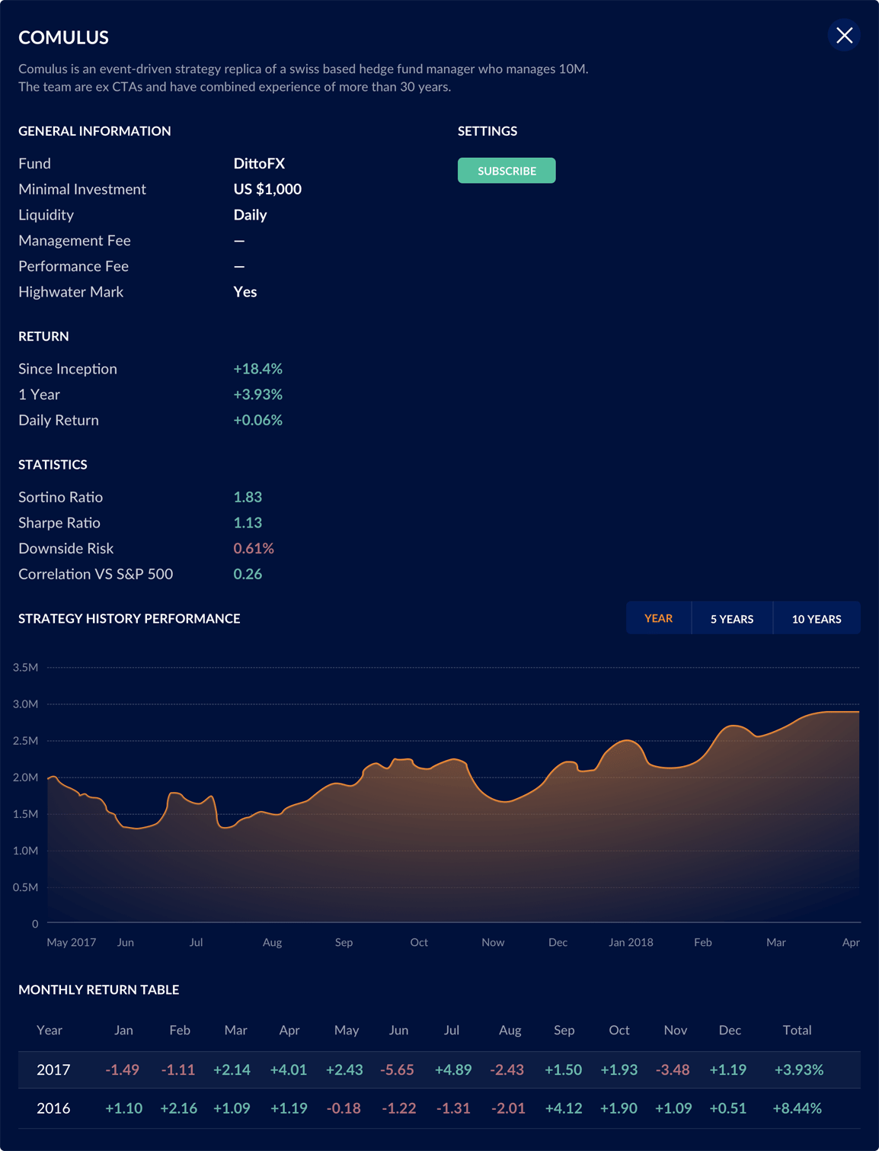Click the Total column header
Screen dimensions: 879x1151
tap(797, 1030)
